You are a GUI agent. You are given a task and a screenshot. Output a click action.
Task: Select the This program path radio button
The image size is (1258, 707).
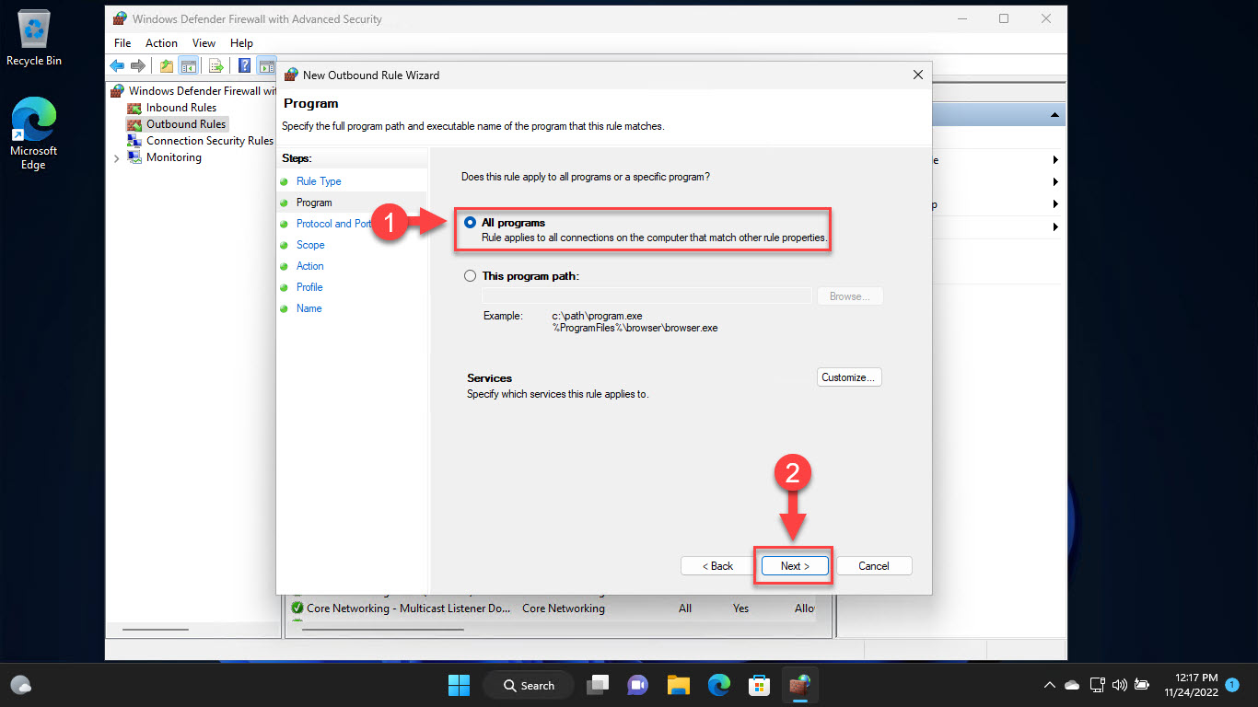471,275
